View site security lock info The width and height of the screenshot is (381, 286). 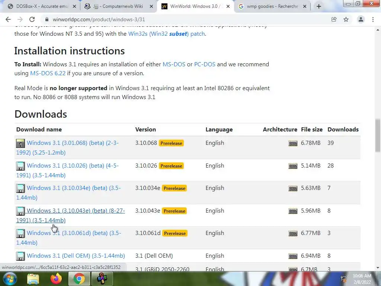point(47,19)
